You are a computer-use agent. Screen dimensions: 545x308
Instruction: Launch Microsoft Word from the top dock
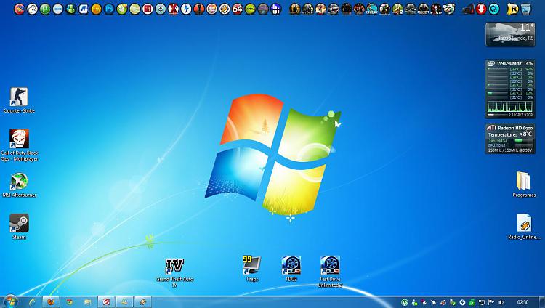pos(84,9)
